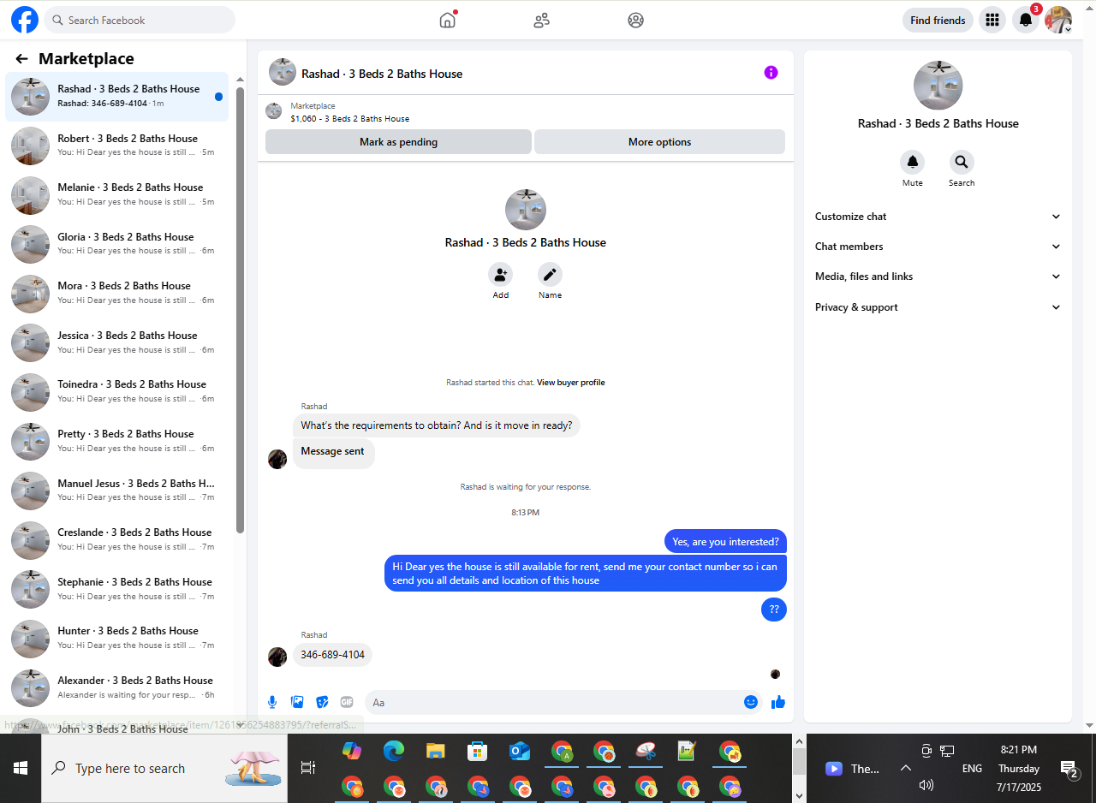1096x803 pixels.
Task: Open the View buyer profile link
Action: 570,383
